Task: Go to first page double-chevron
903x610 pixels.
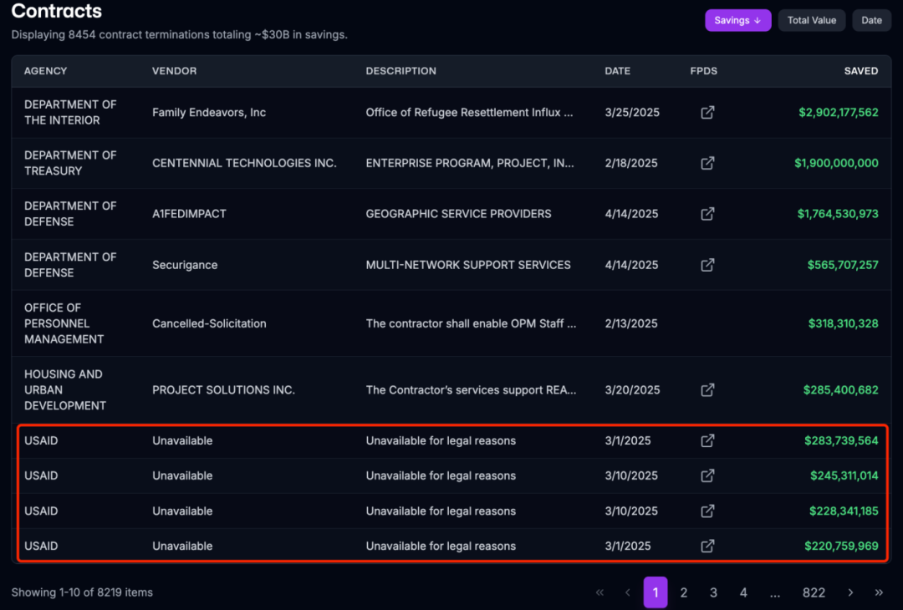Action: tap(599, 592)
